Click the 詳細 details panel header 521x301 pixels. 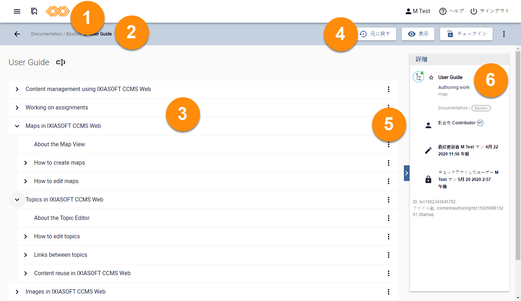tap(460, 59)
